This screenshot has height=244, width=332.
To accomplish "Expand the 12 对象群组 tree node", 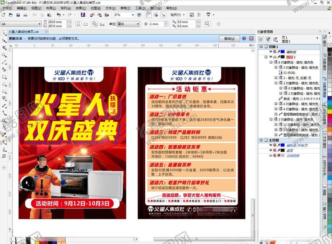I will click(x=276, y=124).
